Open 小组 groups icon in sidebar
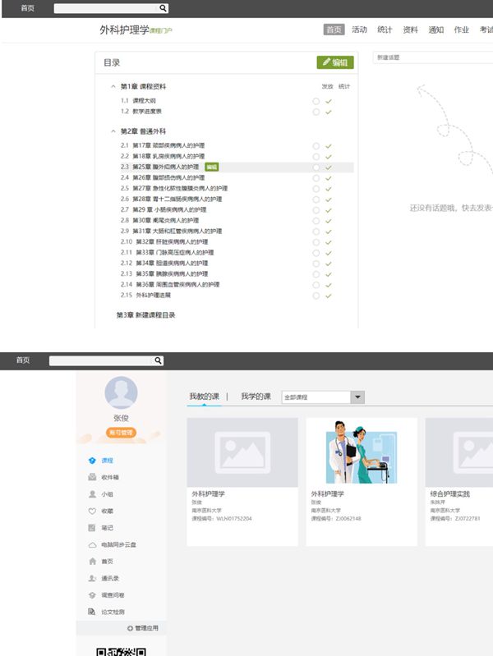Viewport: 493px width, 656px height. [x=92, y=494]
